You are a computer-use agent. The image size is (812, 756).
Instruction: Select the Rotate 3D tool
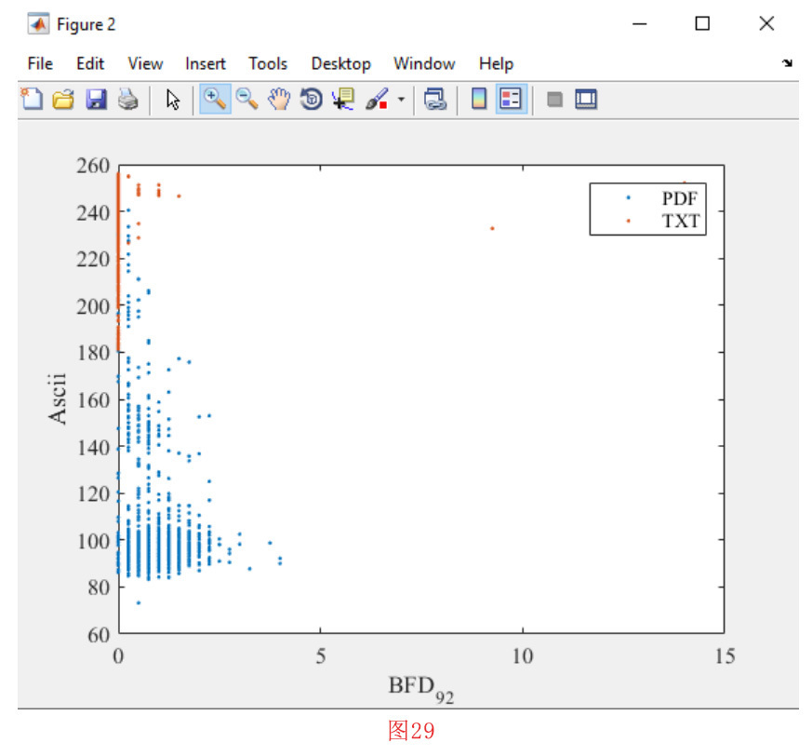coord(311,100)
